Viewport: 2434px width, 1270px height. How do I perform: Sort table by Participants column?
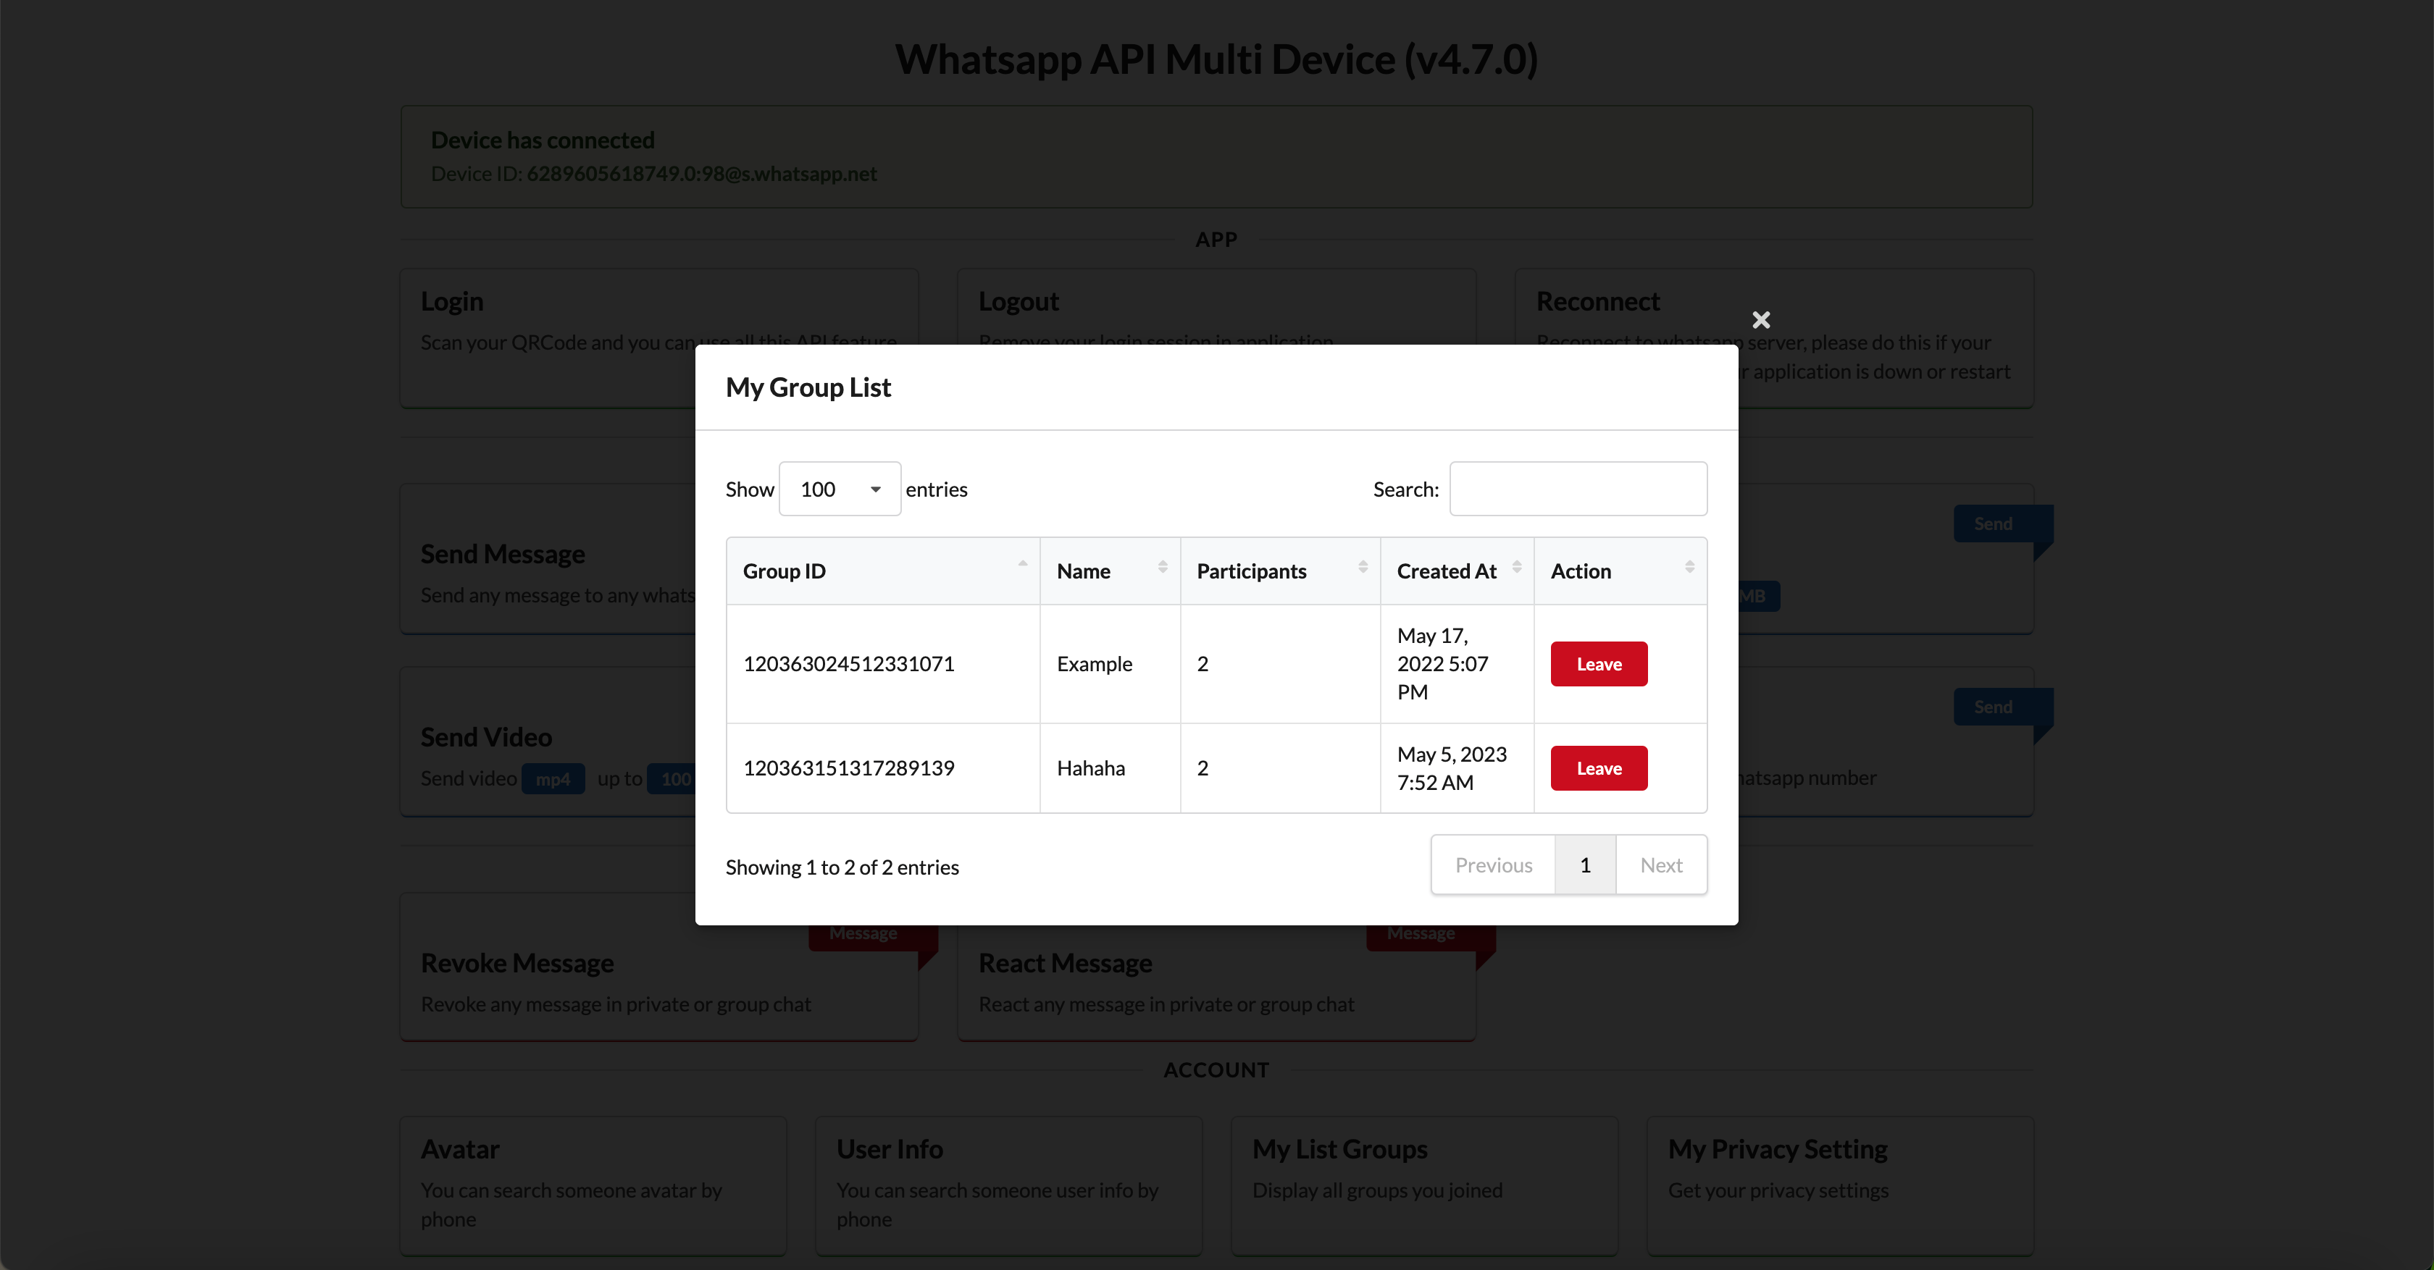1279,571
